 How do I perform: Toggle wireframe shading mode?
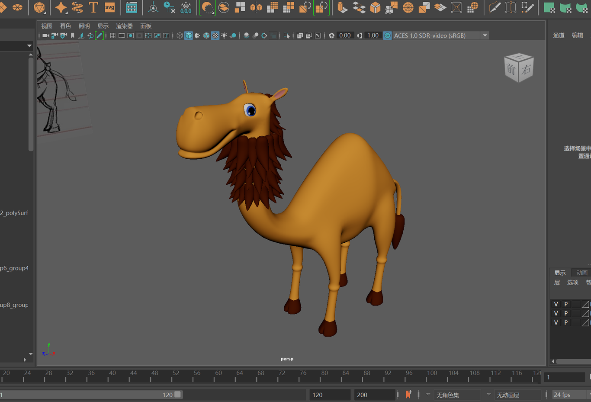point(180,35)
